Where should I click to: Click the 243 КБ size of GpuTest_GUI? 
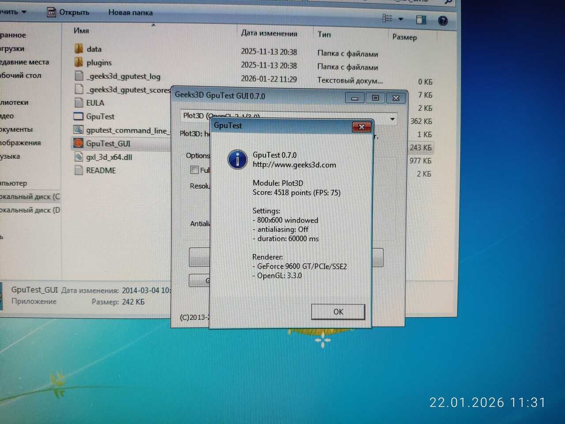pyautogui.click(x=421, y=148)
